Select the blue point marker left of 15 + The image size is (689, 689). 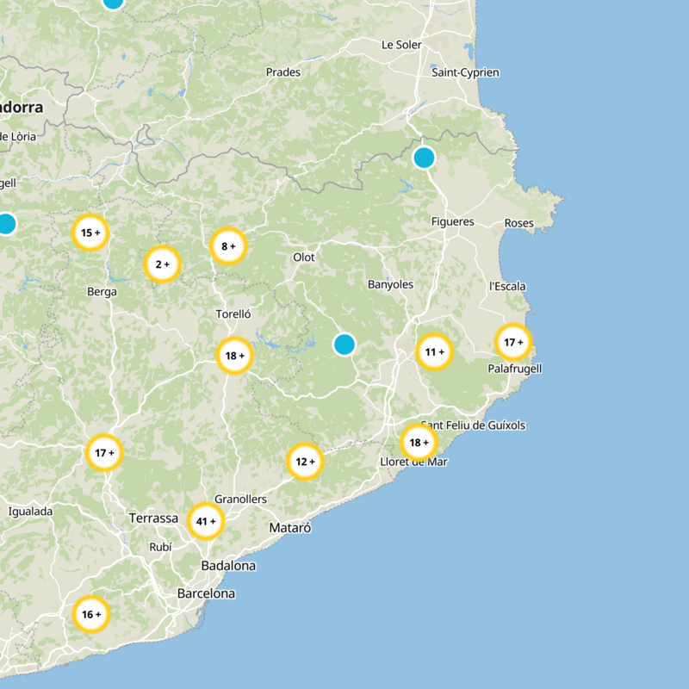[6, 224]
